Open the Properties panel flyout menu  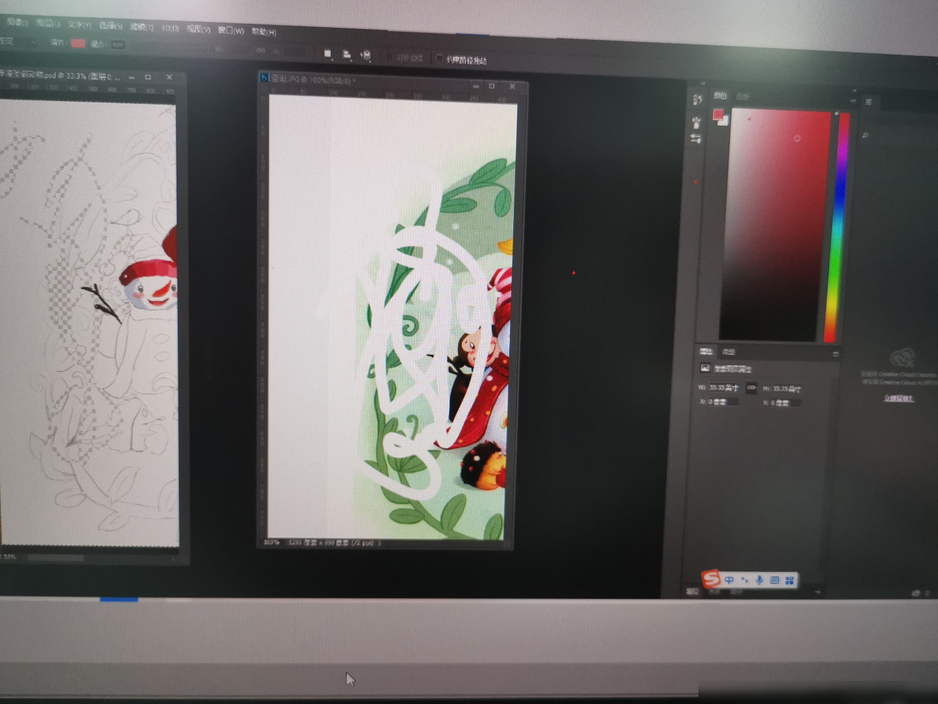[x=835, y=353]
